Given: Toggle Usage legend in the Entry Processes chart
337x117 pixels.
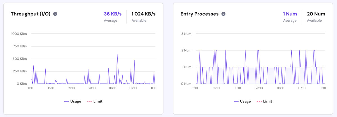Looking at the screenshot, I should tap(242, 101).
